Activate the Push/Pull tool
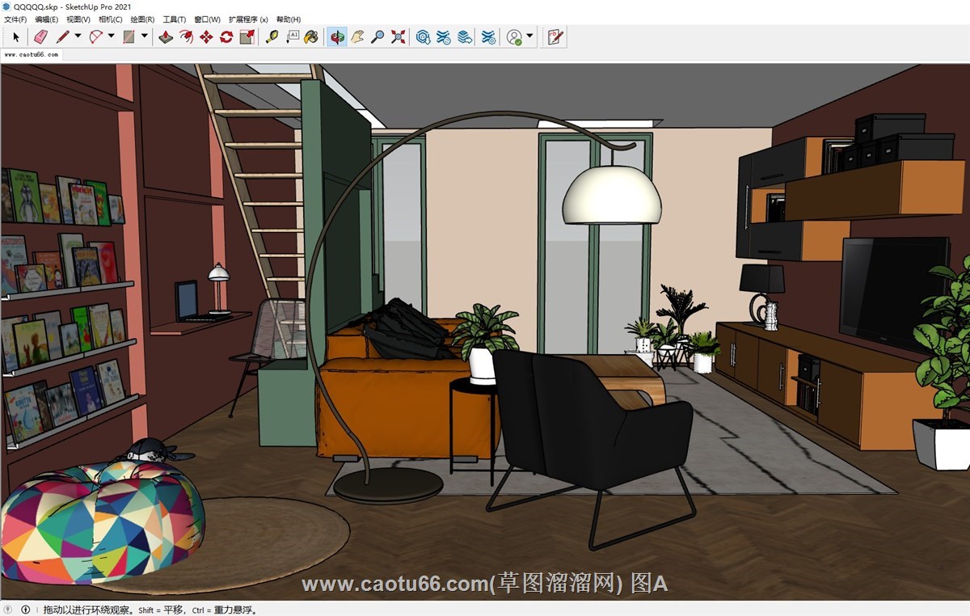The image size is (970, 616). [166, 36]
